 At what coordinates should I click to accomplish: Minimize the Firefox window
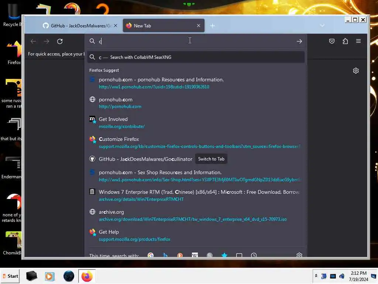[x=348, y=20]
